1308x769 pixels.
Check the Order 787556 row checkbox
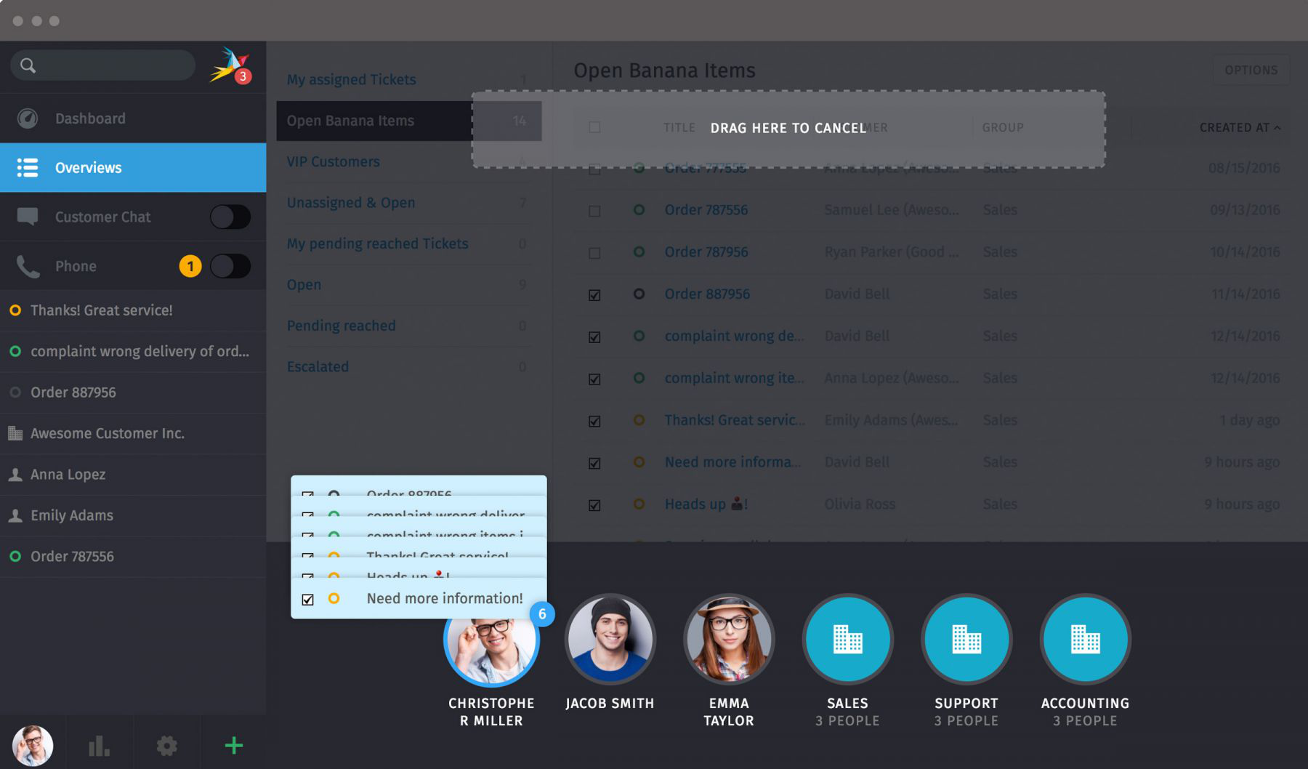594,211
